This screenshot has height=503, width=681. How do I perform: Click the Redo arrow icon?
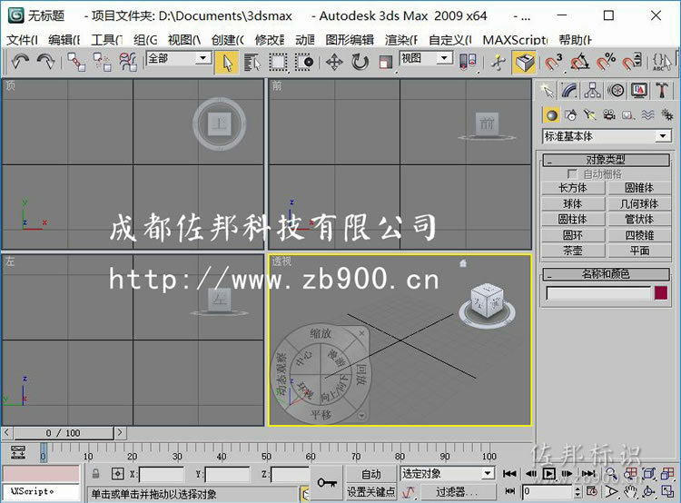pos(46,62)
